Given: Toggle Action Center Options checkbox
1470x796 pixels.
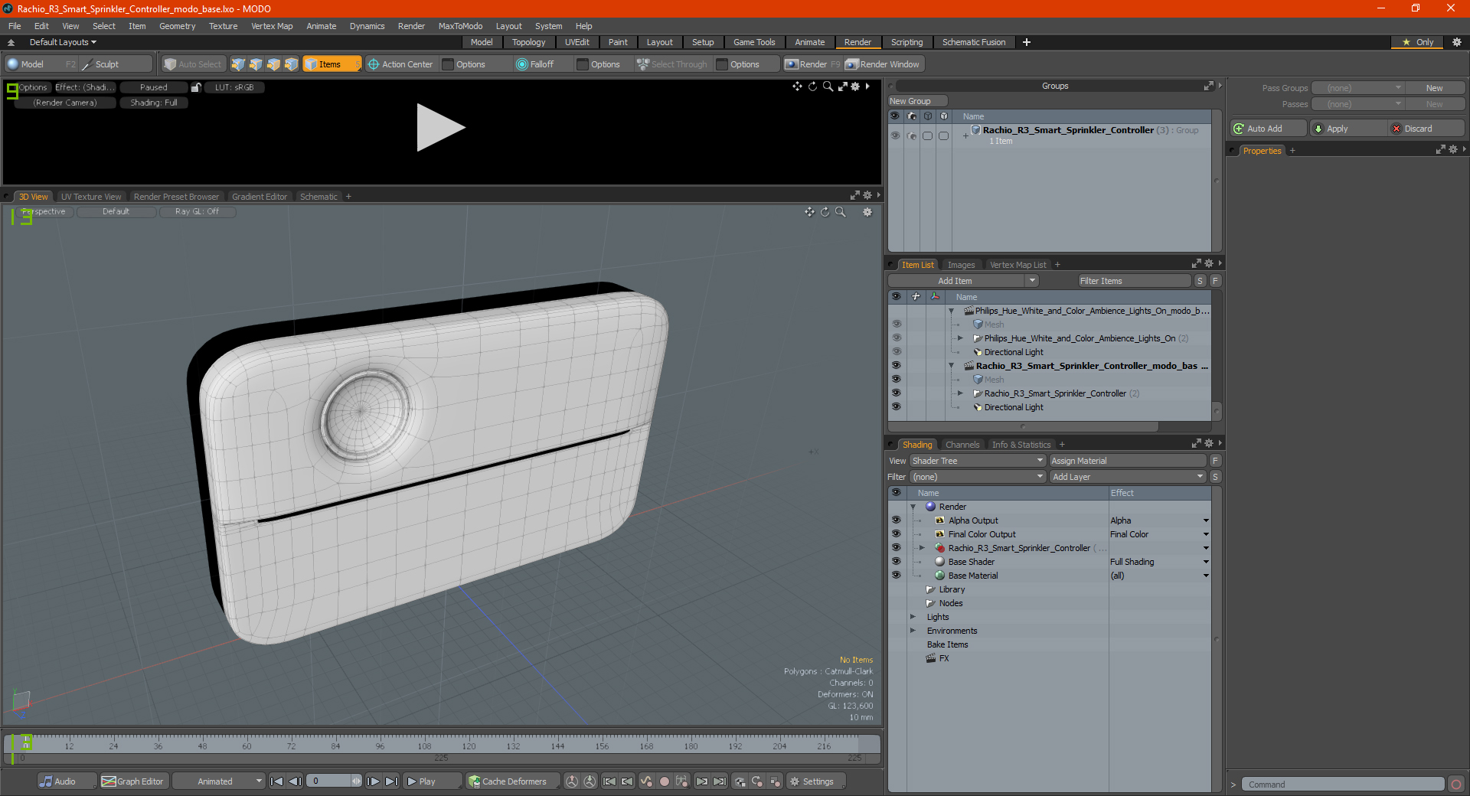Looking at the screenshot, I should (449, 64).
